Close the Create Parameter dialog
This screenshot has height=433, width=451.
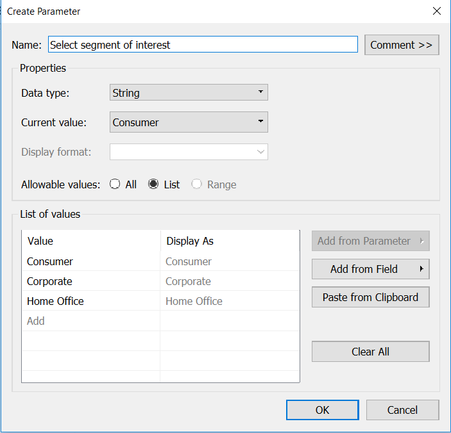437,11
